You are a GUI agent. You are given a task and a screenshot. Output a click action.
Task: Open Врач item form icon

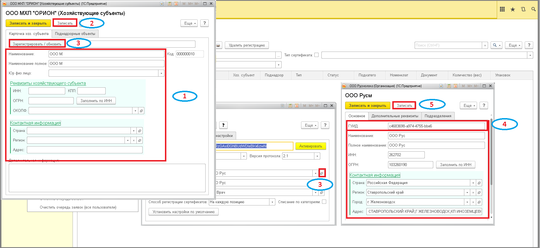[x=321, y=192]
